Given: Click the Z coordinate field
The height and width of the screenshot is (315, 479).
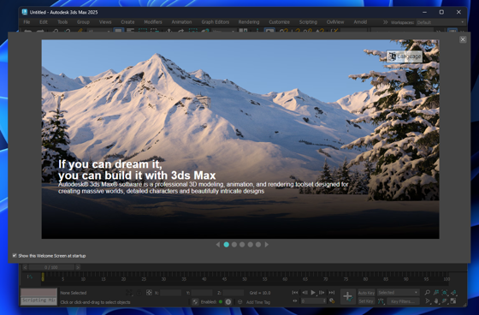Looking at the screenshot, I should [x=233, y=293].
